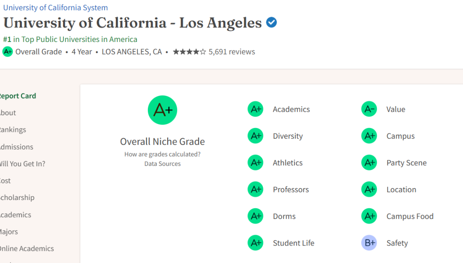This screenshot has width=463, height=263.
Task: Open the Campus Food grade category
Action: [x=410, y=216]
